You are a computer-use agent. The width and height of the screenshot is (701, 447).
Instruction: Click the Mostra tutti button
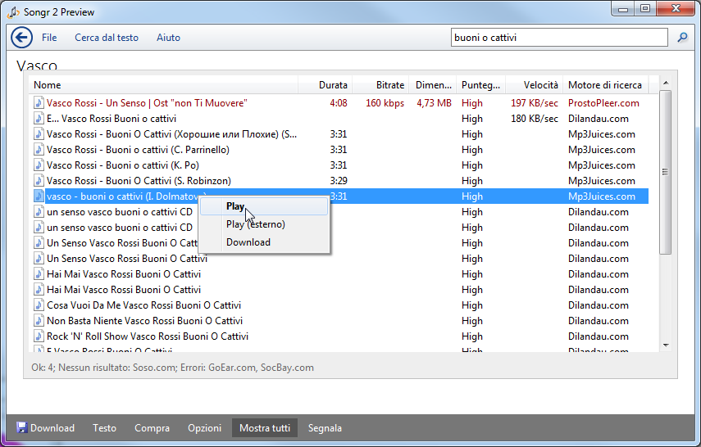click(x=265, y=428)
